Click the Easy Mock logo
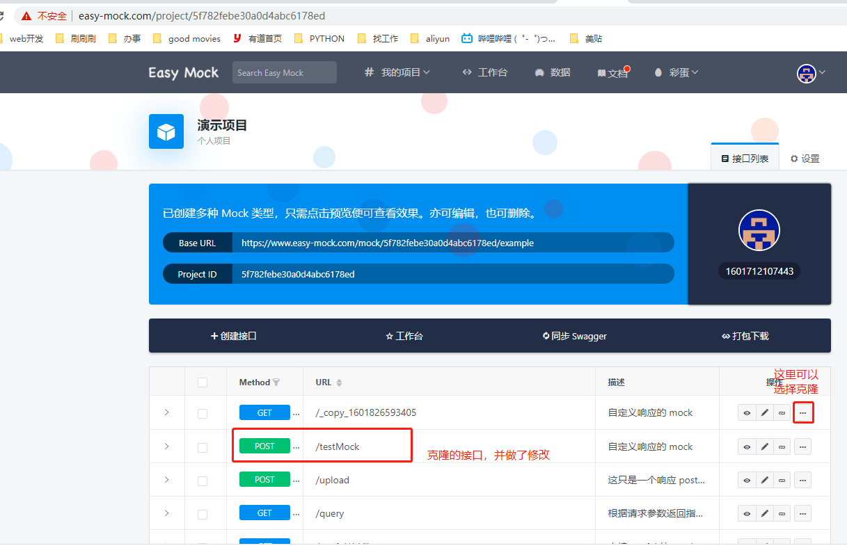 click(184, 72)
